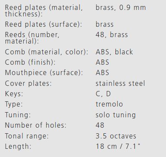The image size is (166, 157).
Task: Click the 'tremolo' type value
Action: click(x=109, y=104)
